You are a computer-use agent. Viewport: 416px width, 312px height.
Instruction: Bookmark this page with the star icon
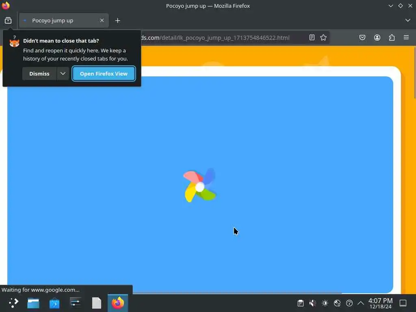[323, 37]
